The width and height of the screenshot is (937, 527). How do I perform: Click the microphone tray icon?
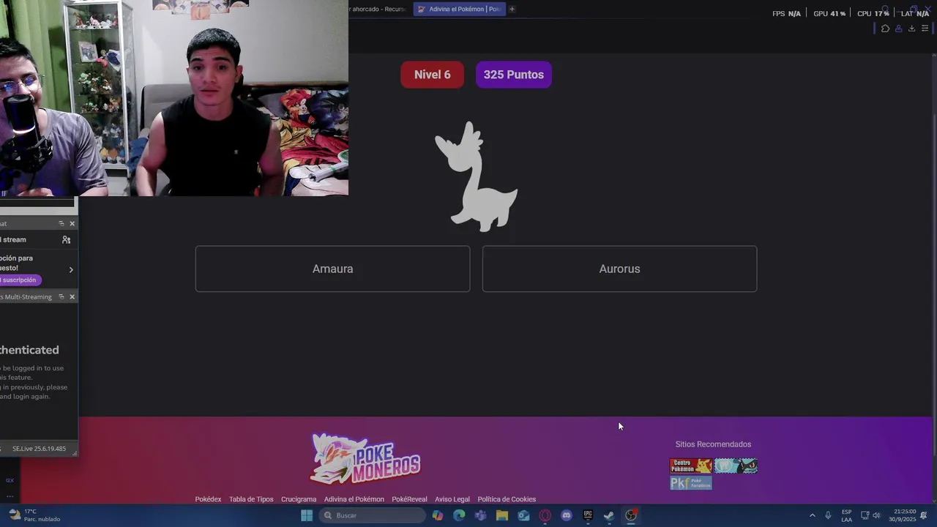pyautogui.click(x=828, y=515)
